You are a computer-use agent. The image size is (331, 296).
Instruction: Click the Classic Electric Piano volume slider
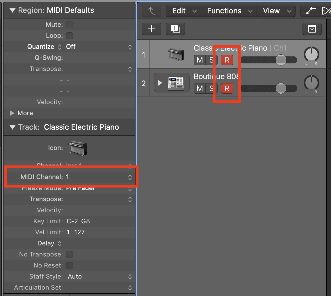tap(269, 60)
